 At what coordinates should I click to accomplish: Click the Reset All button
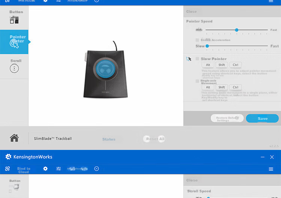154,139
